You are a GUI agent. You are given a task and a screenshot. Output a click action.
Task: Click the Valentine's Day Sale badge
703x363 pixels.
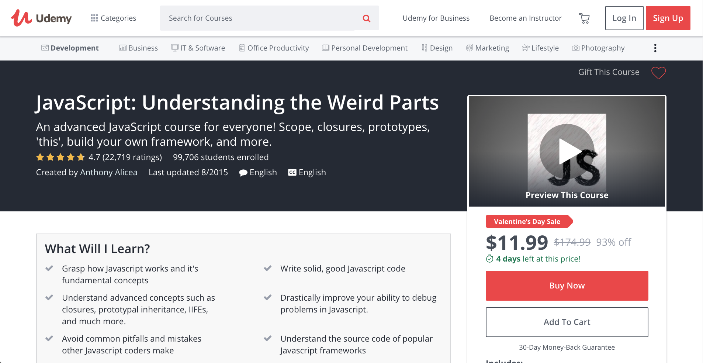pyautogui.click(x=529, y=221)
